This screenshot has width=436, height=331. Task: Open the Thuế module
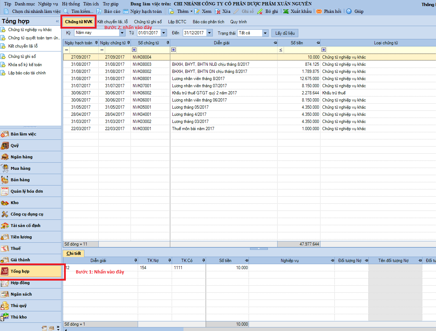pos(31,248)
